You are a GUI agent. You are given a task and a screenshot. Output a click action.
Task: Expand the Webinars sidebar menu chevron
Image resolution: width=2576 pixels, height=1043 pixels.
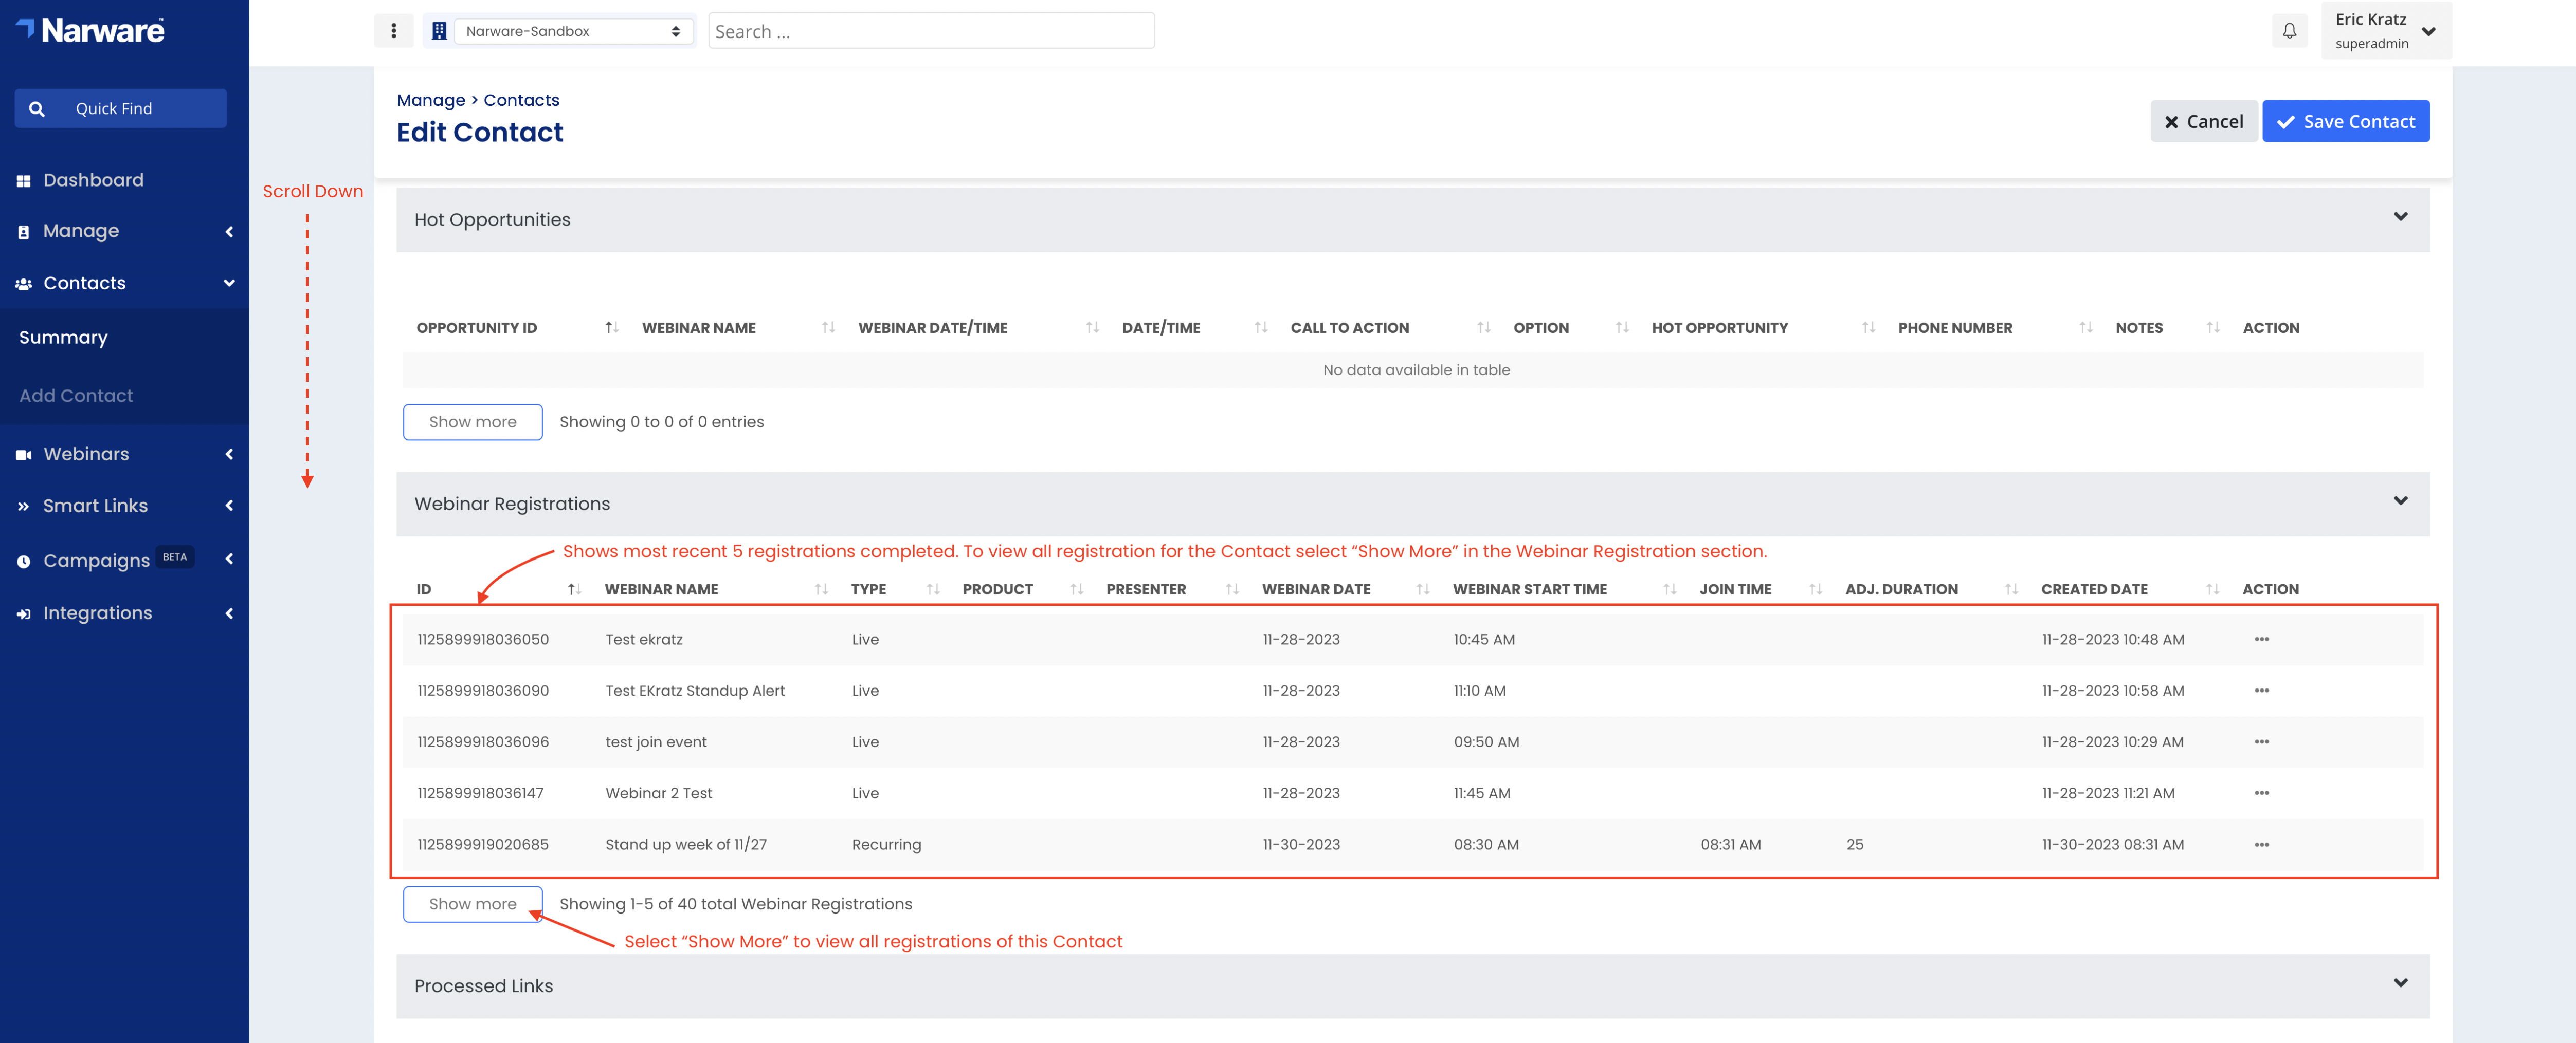tap(229, 455)
